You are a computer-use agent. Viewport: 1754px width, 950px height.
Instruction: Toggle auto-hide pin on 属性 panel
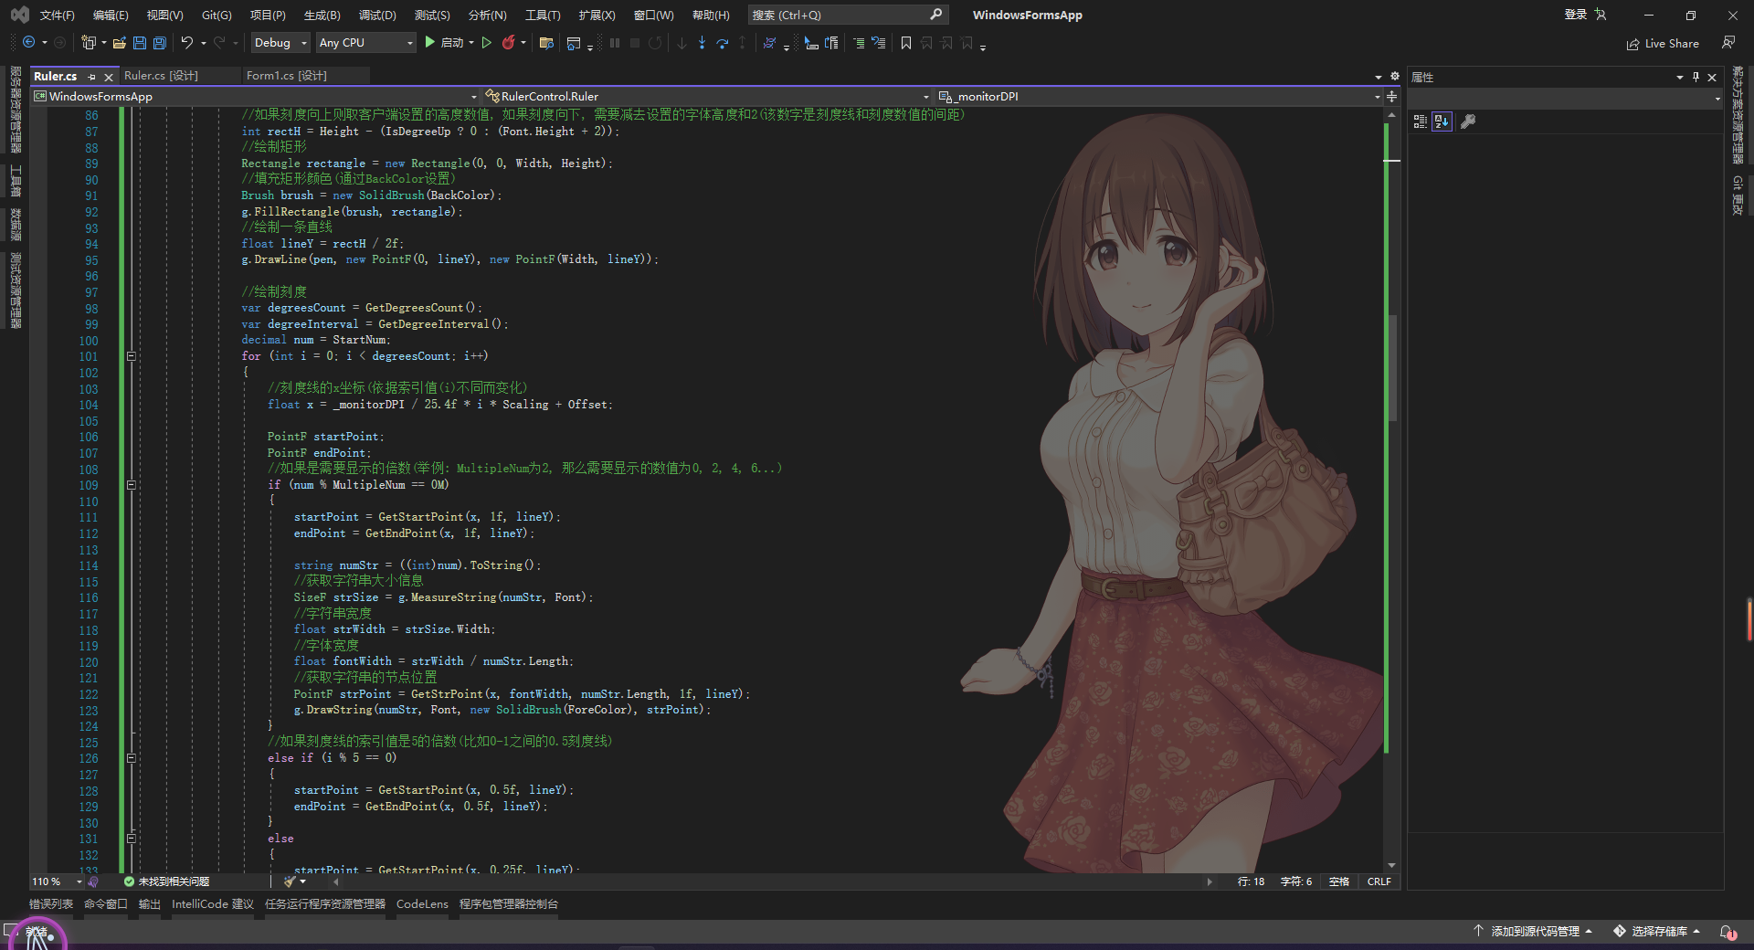(1696, 77)
